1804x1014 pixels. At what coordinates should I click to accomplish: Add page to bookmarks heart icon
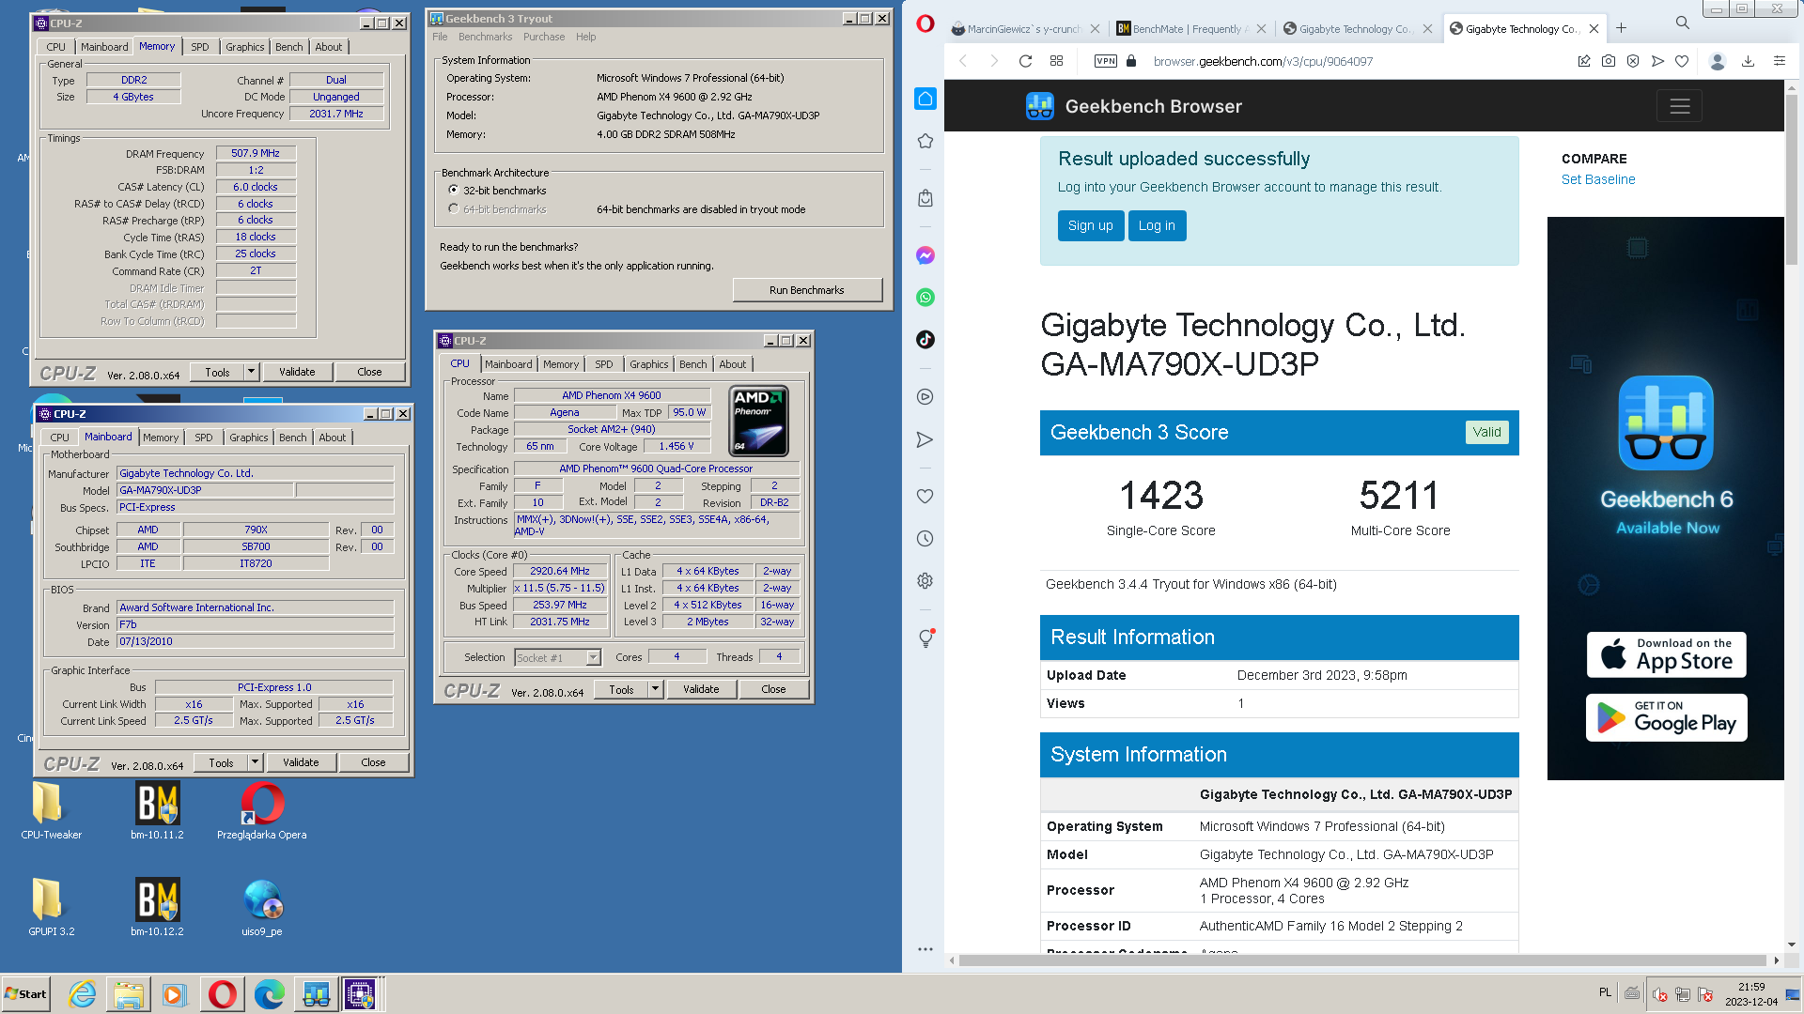[1682, 61]
